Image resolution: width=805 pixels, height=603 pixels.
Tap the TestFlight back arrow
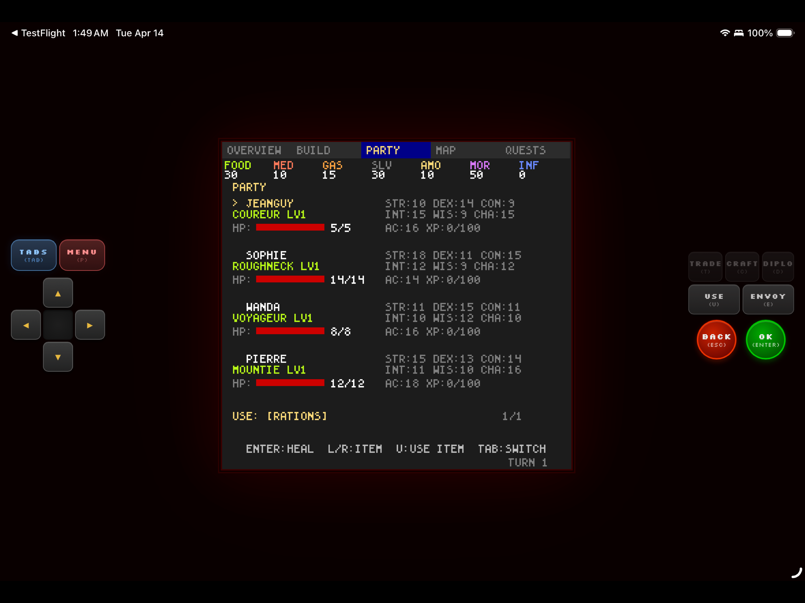coord(14,33)
